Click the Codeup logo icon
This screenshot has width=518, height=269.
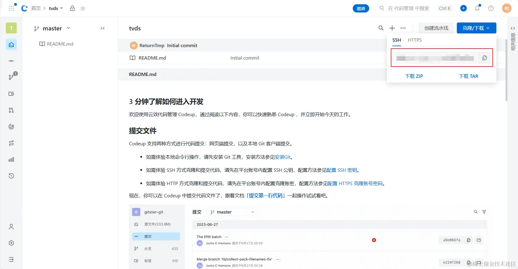(x=24, y=8)
